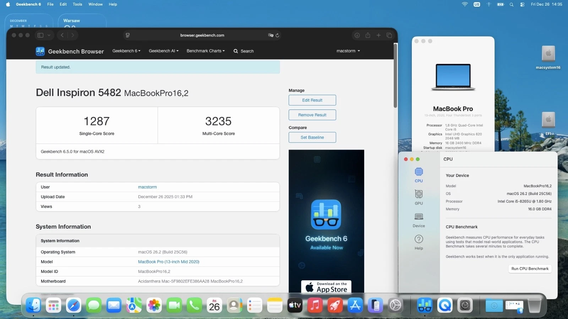Expand the Benchmark Charts dropdown

pyautogui.click(x=206, y=51)
